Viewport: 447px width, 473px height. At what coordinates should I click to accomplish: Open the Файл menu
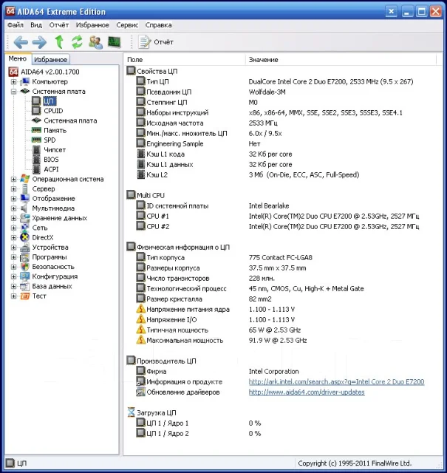pyautogui.click(x=16, y=25)
